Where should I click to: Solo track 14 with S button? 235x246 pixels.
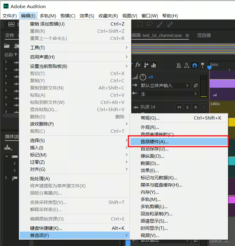[x=187, y=107]
